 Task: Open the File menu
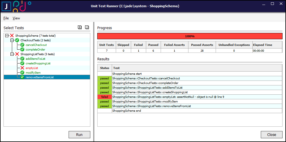click(6, 18)
